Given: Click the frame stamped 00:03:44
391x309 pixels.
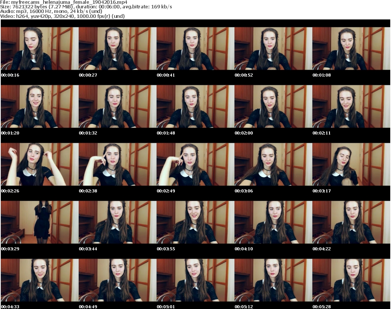Looking at the screenshot, I should [x=118, y=222].
